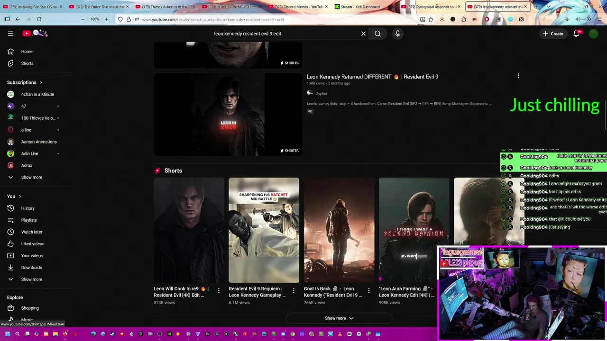Click the search magnifier button
This screenshot has height=341, width=607.
[377, 34]
